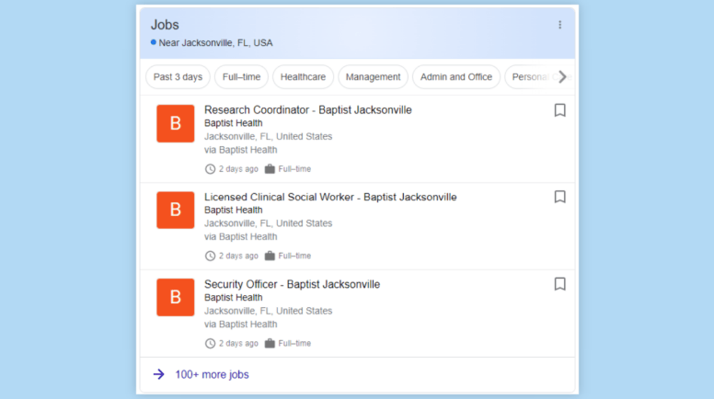This screenshot has height=399, width=714.
Task: Filter by Management category
Action: coord(373,77)
